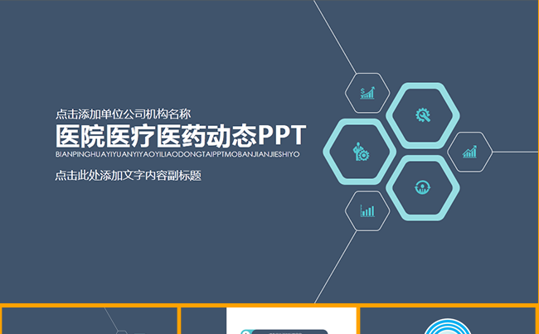Screen dimensions: 539x334
Task: Select the gear and wrench hexagon icon
Action: point(422,115)
